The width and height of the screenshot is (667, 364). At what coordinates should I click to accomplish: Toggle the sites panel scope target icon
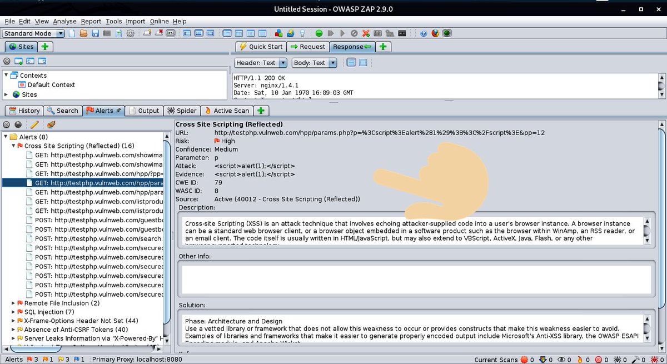point(7,61)
